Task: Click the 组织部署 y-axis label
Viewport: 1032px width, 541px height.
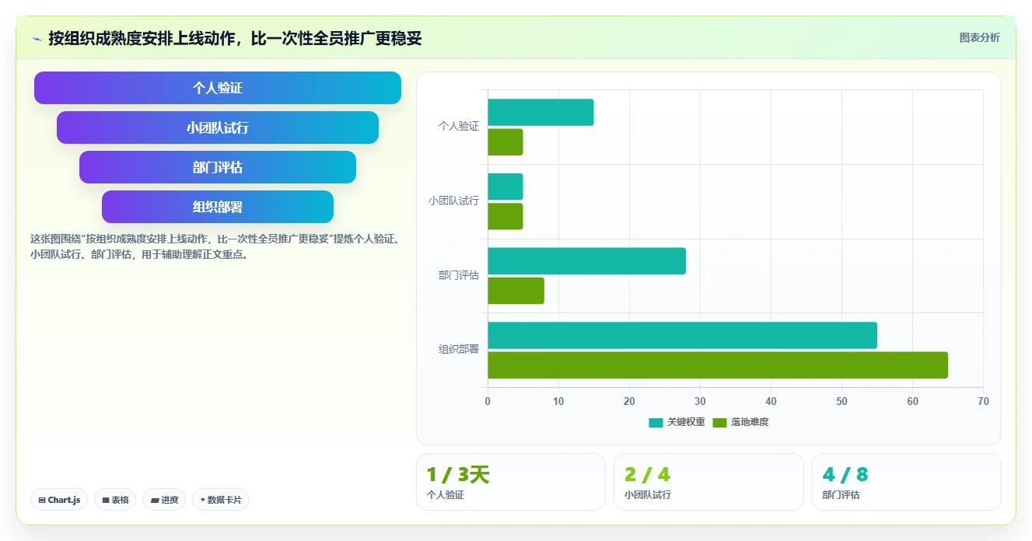Action: point(459,350)
